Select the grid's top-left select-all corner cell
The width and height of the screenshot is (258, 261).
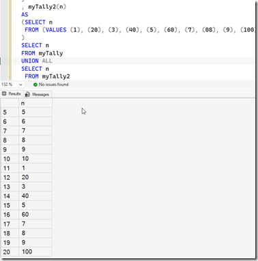tap(10, 103)
